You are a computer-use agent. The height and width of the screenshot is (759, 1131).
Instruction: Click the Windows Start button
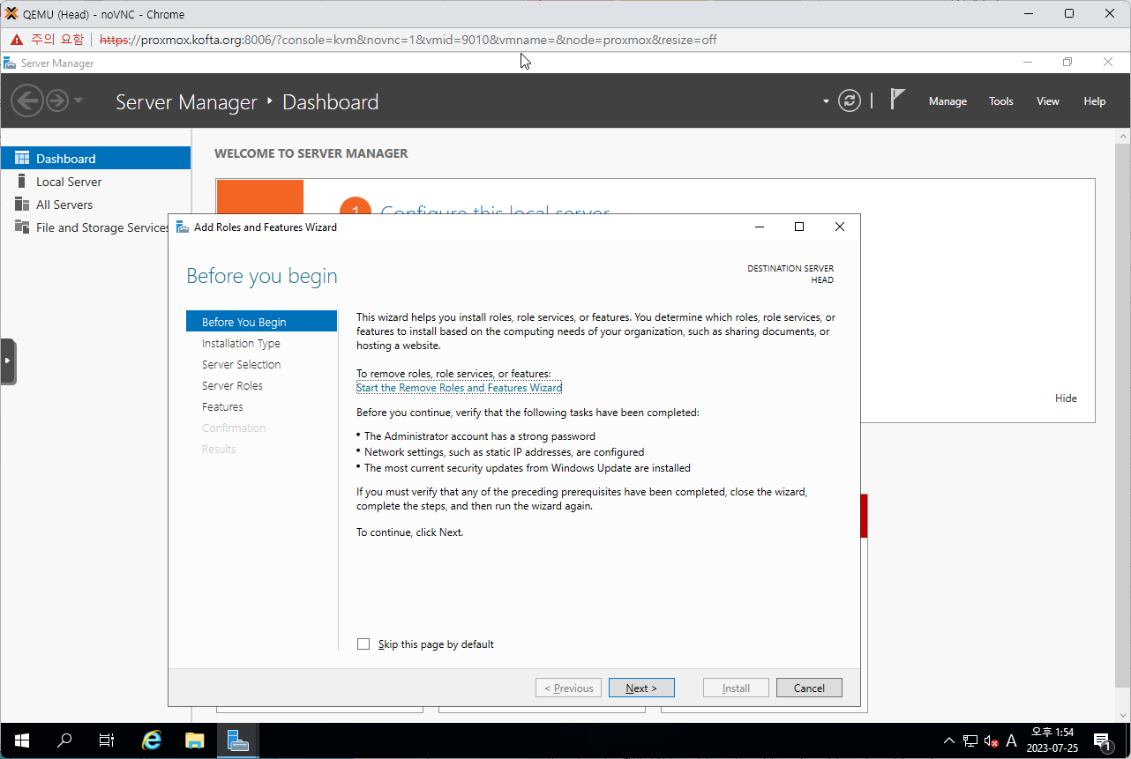tap(22, 740)
